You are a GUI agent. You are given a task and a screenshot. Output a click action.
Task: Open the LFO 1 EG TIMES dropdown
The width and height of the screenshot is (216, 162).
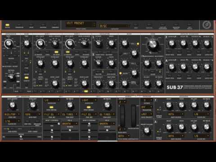click(x=70, y=114)
